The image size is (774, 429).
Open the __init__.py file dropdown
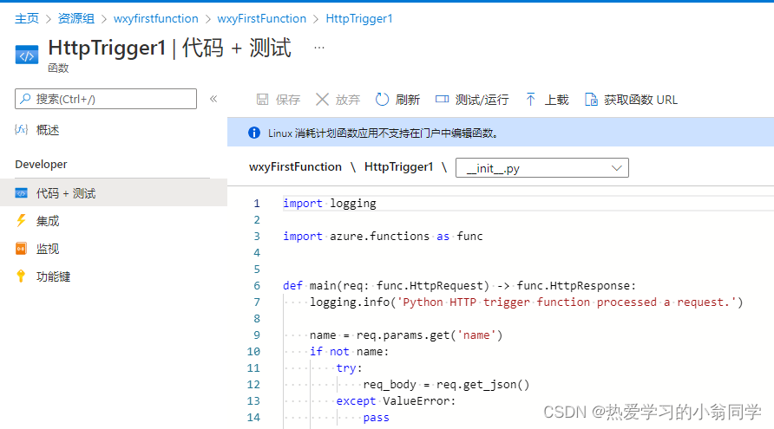tap(542, 167)
